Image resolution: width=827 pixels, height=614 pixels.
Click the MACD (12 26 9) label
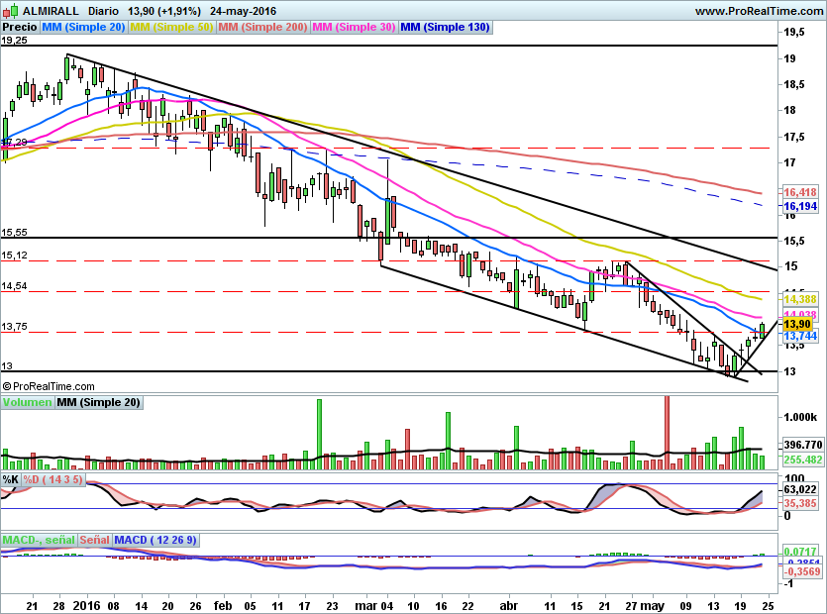click(x=155, y=540)
